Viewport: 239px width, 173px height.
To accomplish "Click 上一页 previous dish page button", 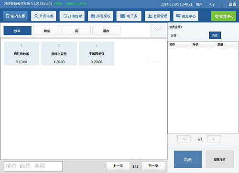I will [x=118, y=166].
